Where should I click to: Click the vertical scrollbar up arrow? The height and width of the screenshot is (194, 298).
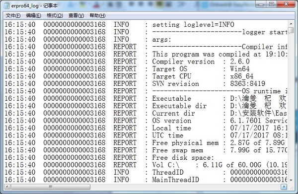coord(291,24)
